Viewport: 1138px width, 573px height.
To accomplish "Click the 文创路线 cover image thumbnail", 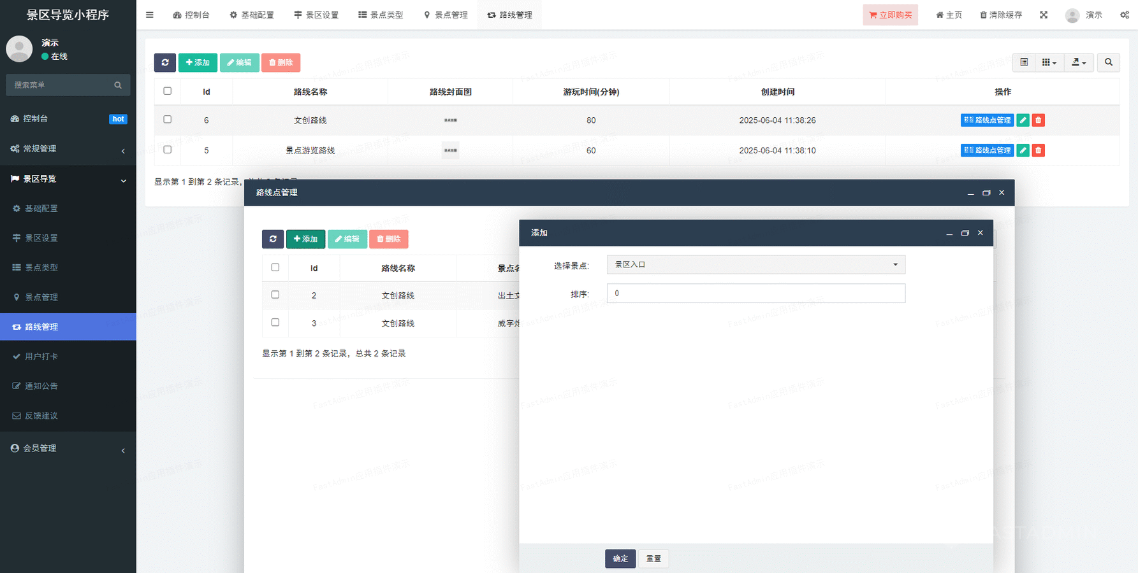I will coord(451,120).
